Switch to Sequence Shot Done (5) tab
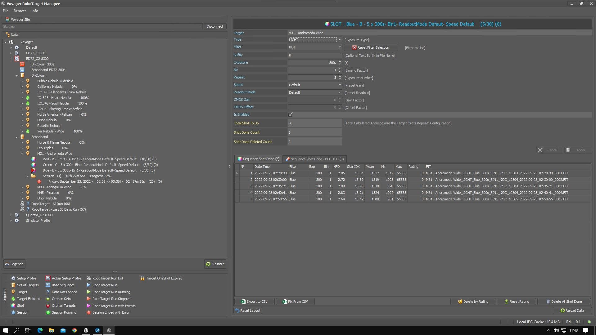This screenshot has width=596, height=335. pos(258,159)
